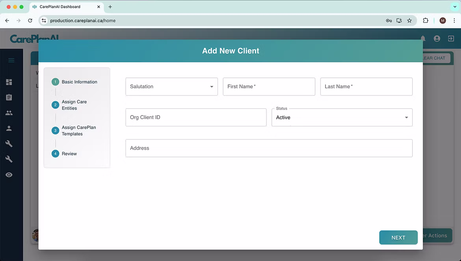Screen dimensions: 461x261
Task: Click the eye icon at sidebar bottom
Action: tap(9, 175)
